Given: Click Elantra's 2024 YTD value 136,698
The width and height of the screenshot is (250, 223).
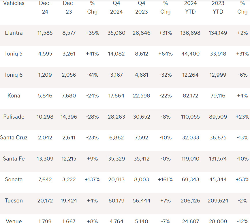Looking at the screenshot, I should pos(190,33).
